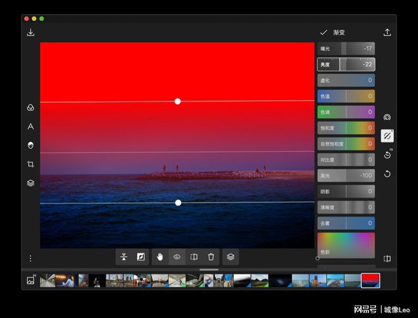418x318 pixels.
Task: Click the layers icon in the bottom toolbar
Action: coord(231,257)
